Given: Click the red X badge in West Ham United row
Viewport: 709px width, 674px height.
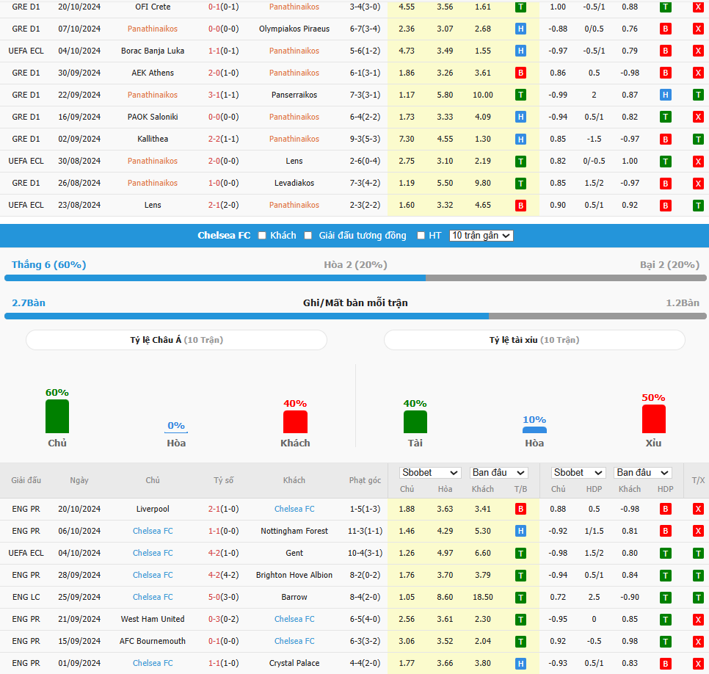Looking at the screenshot, I should 698,620.
